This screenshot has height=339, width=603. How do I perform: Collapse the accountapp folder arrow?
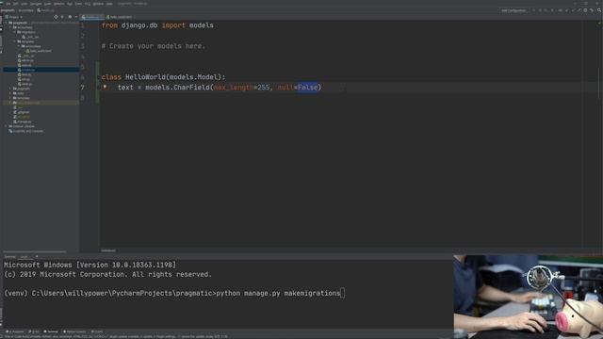(10, 27)
